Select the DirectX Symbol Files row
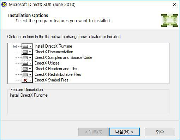The width and height of the screenshot is (180, 140). pyautogui.click(x=52, y=80)
